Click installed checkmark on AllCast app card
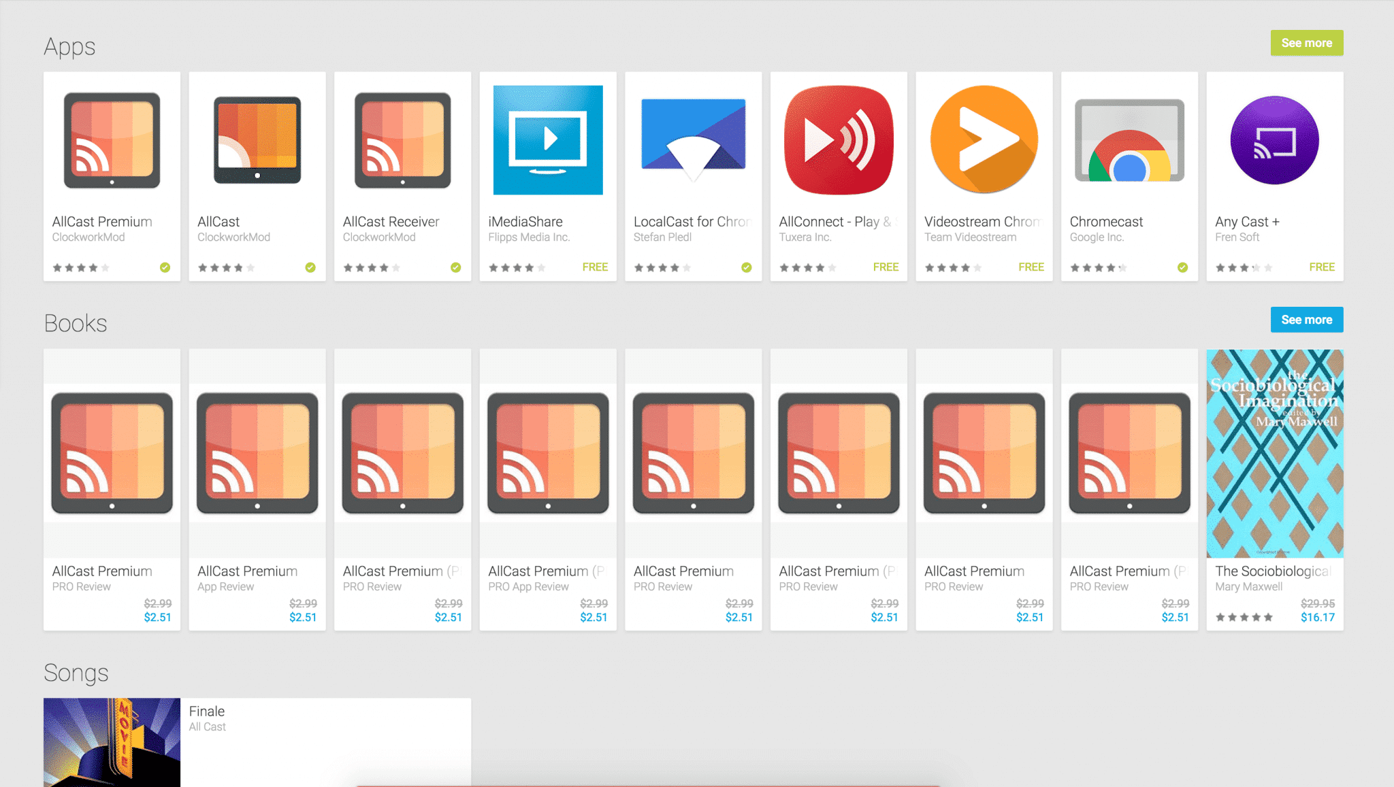This screenshot has height=787, width=1394. (310, 267)
